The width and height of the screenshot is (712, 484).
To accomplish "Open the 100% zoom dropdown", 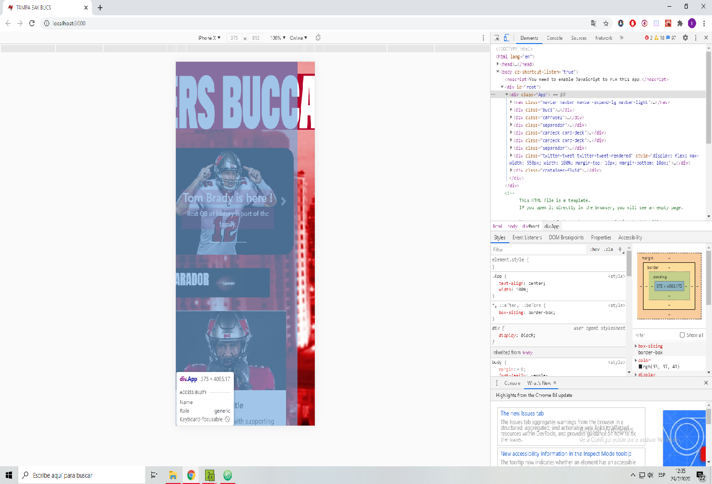I will coord(278,38).
